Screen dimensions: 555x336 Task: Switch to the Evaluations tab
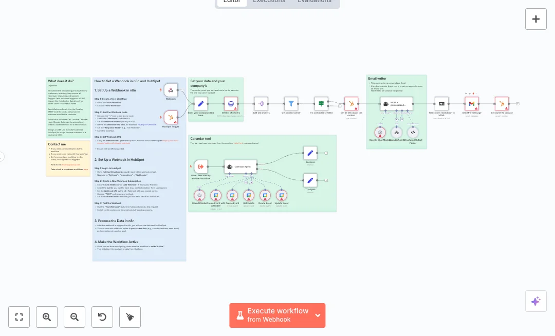point(314,2)
